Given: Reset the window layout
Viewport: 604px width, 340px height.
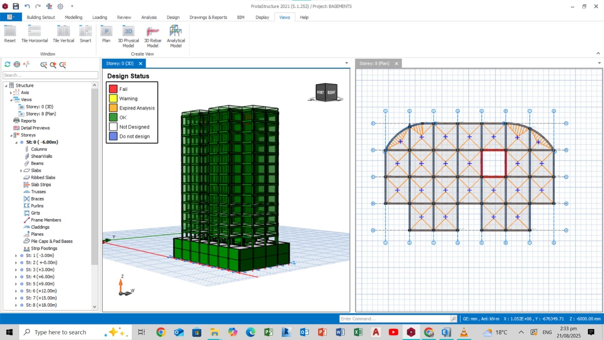Looking at the screenshot, I should 10,32.
